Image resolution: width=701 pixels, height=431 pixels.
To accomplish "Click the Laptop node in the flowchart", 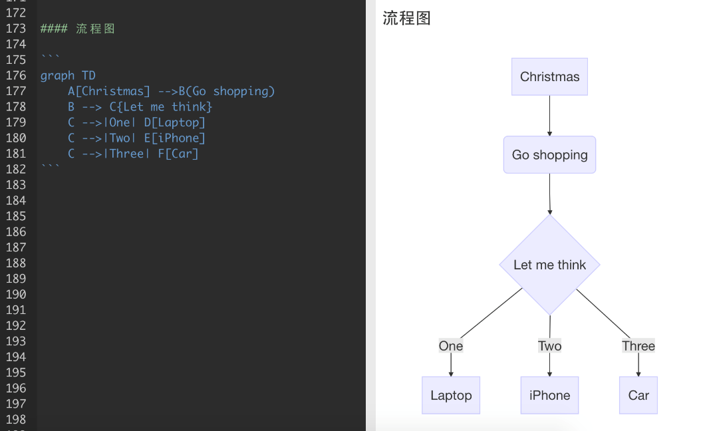I will [450, 395].
